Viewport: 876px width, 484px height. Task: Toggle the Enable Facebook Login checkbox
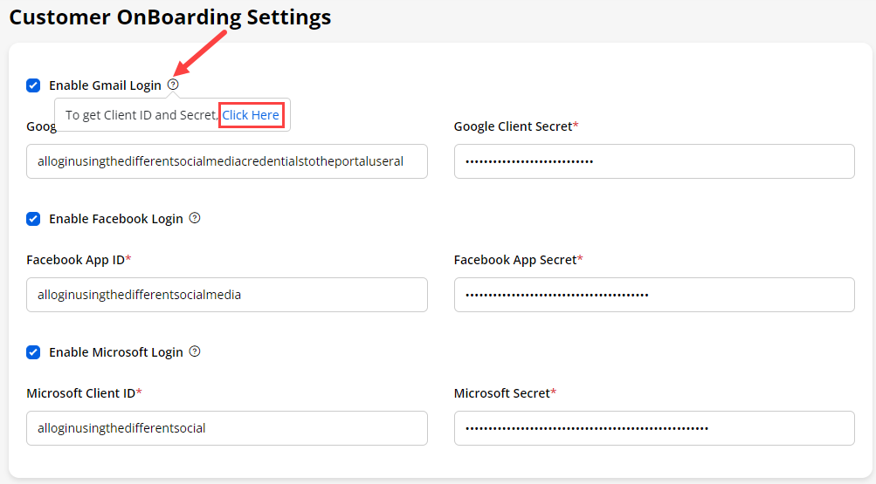[33, 219]
